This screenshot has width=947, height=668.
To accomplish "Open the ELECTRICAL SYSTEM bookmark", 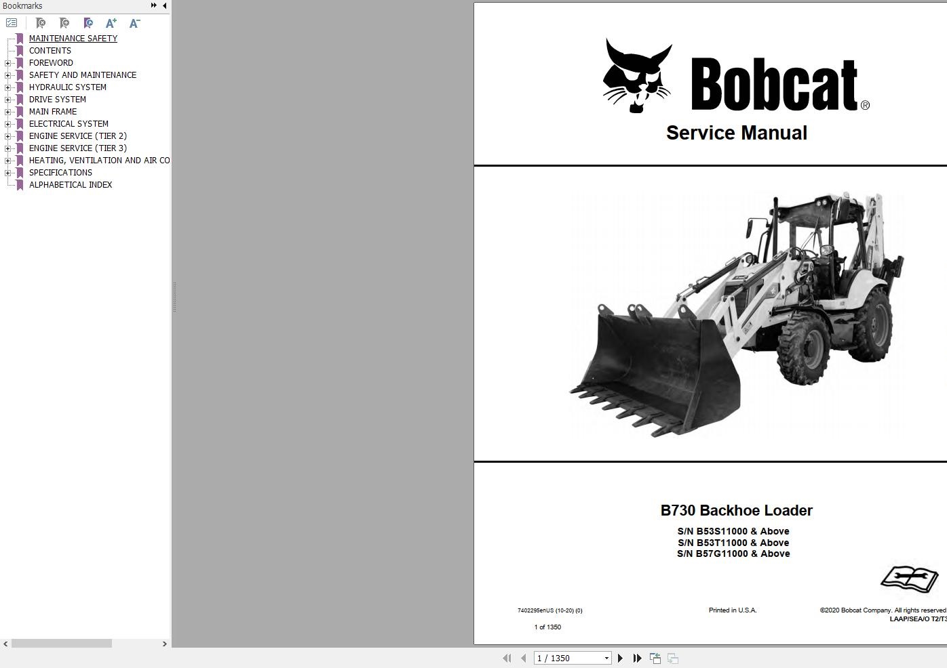I will (x=69, y=124).
